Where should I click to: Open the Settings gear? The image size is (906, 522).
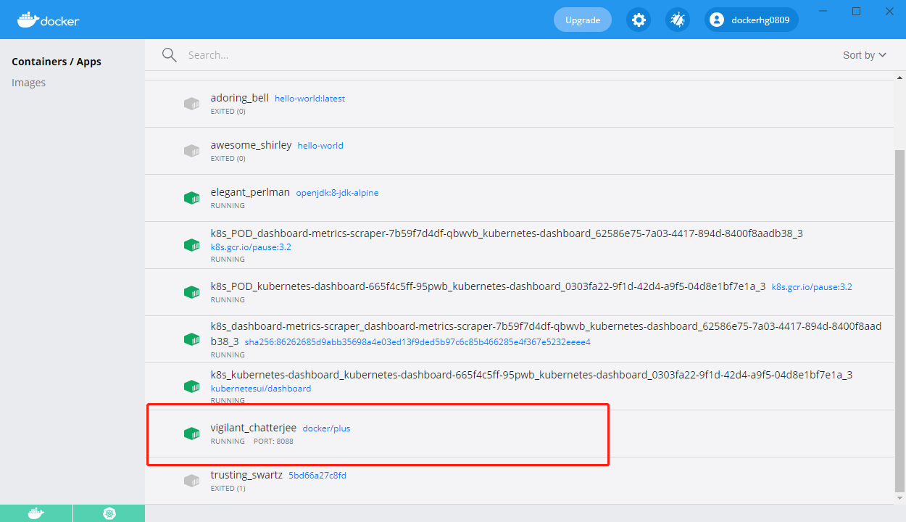tap(639, 20)
